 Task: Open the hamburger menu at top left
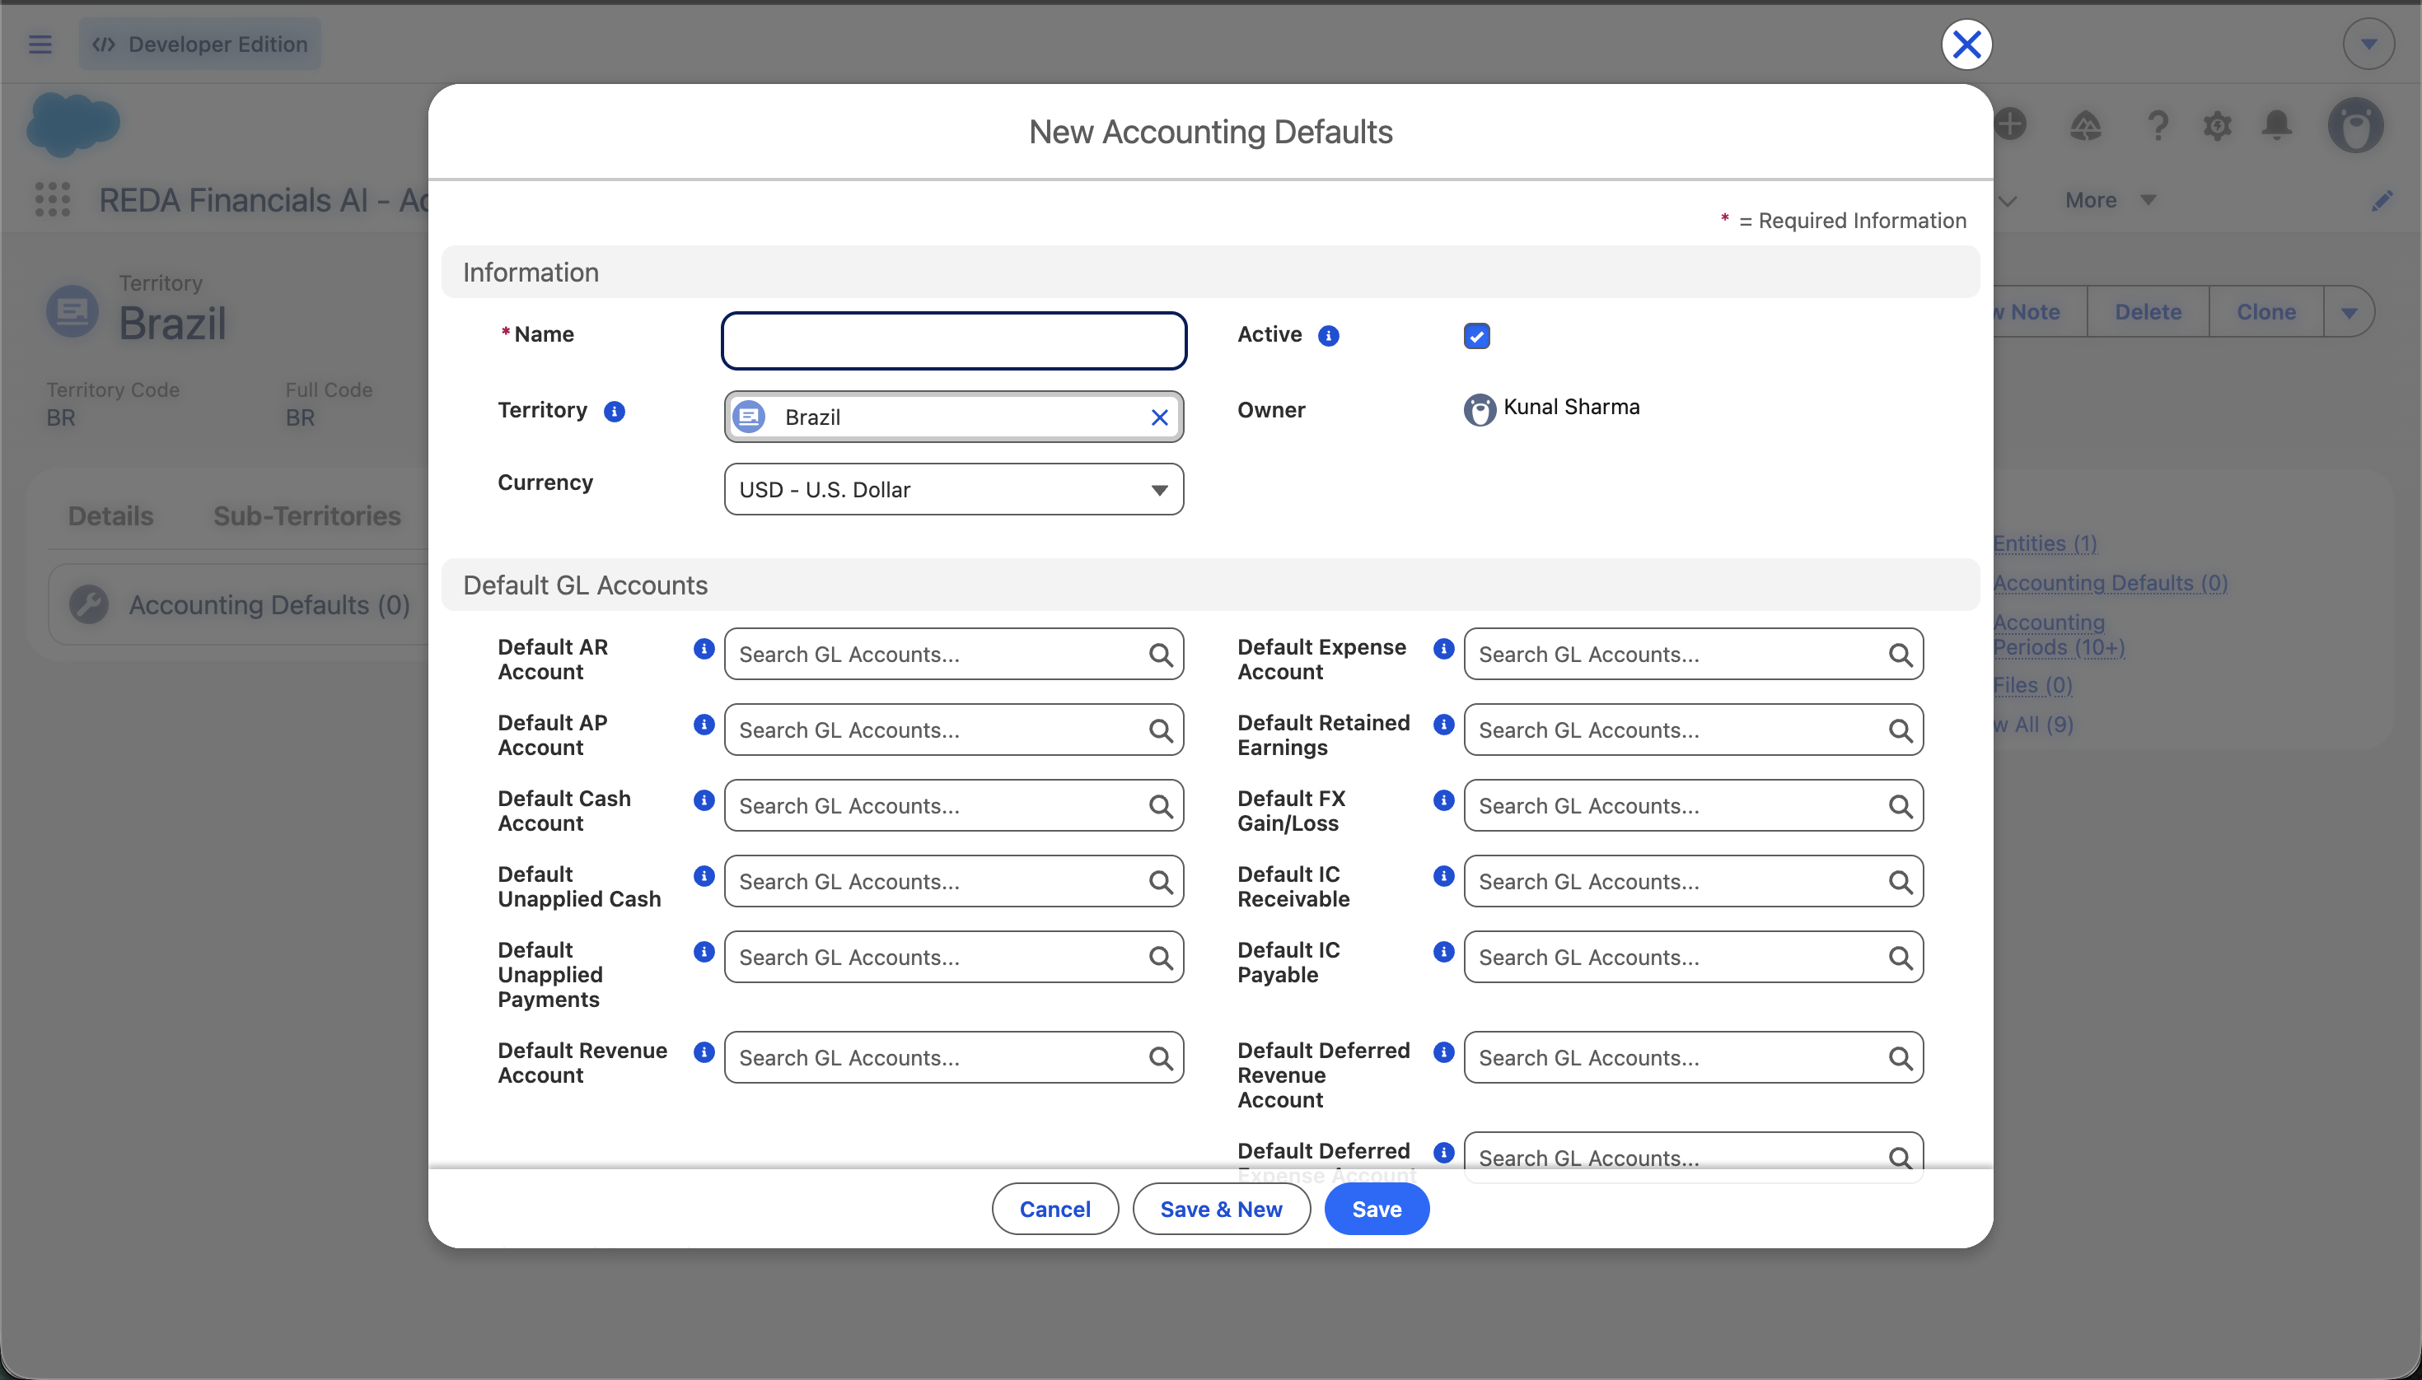(40, 44)
